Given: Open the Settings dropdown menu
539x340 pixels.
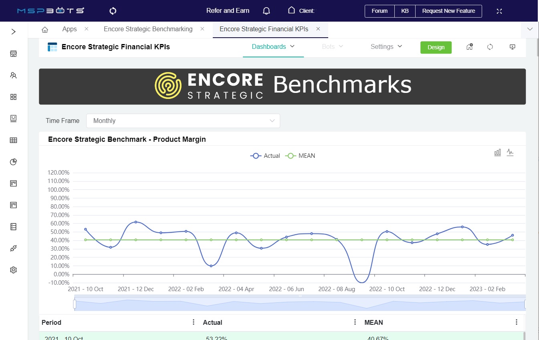Looking at the screenshot, I should point(386,46).
